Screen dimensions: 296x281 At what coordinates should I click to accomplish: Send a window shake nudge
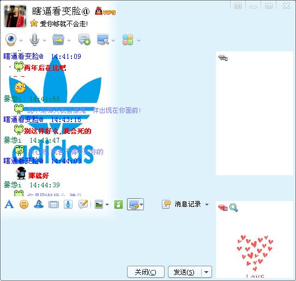coord(53,204)
